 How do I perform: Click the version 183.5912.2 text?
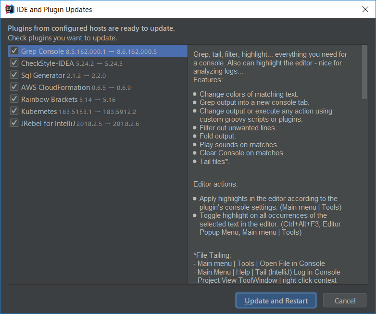(x=119, y=112)
